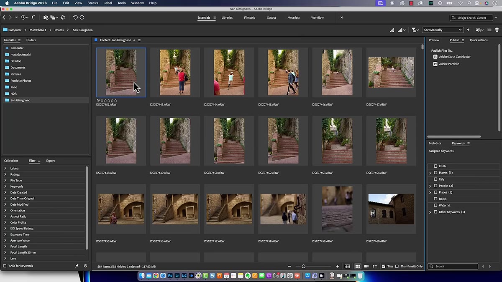The width and height of the screenshot is (502, 282).
Task: Switch to the Collections tab
Action: pos(11,161)
